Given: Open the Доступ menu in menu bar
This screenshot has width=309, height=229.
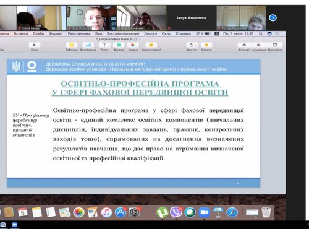Looking at the screenshot, I should pos(150,33).
